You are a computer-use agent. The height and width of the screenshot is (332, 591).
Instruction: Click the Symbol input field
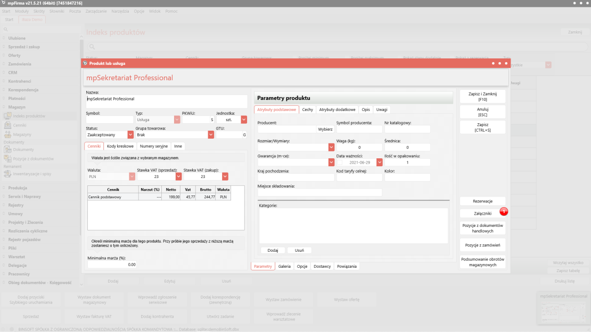click(x=110, y=120)
